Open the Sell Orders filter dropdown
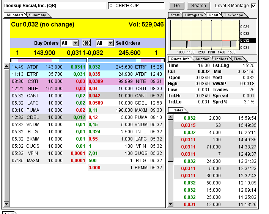 click(110, 43)
